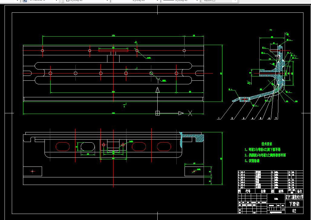Open the ByLayer color control dropdown
The width and height of the screenshot is (311, 220).
click(x=87, y=1)
